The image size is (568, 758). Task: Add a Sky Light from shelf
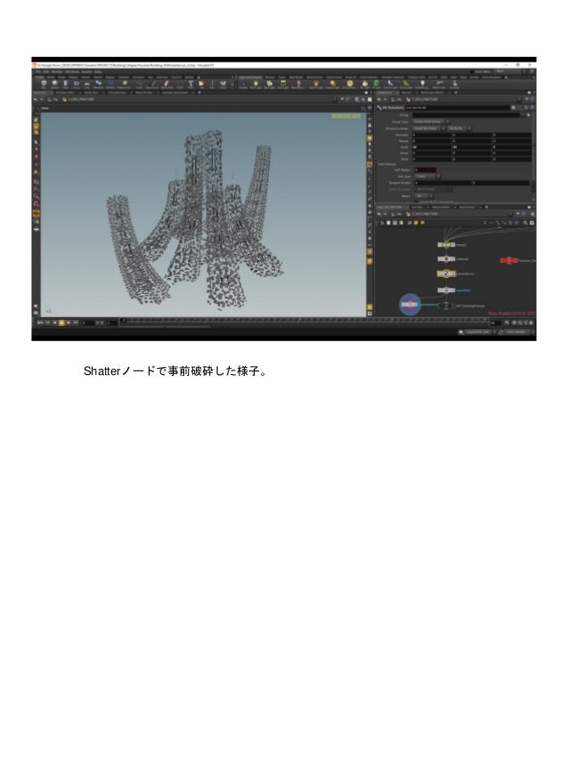(366, 84)
